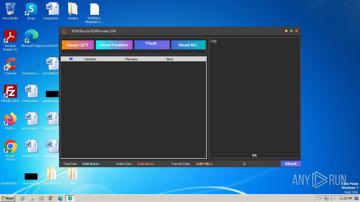Viewport: 360px width, 202px height.
Task: Select the itsmanufac... Word document icon
Action: pyautogui.click(x=52, y=11)
